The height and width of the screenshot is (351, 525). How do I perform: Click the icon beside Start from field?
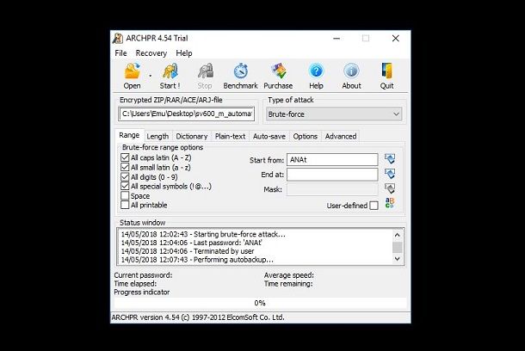pos(390,158)
